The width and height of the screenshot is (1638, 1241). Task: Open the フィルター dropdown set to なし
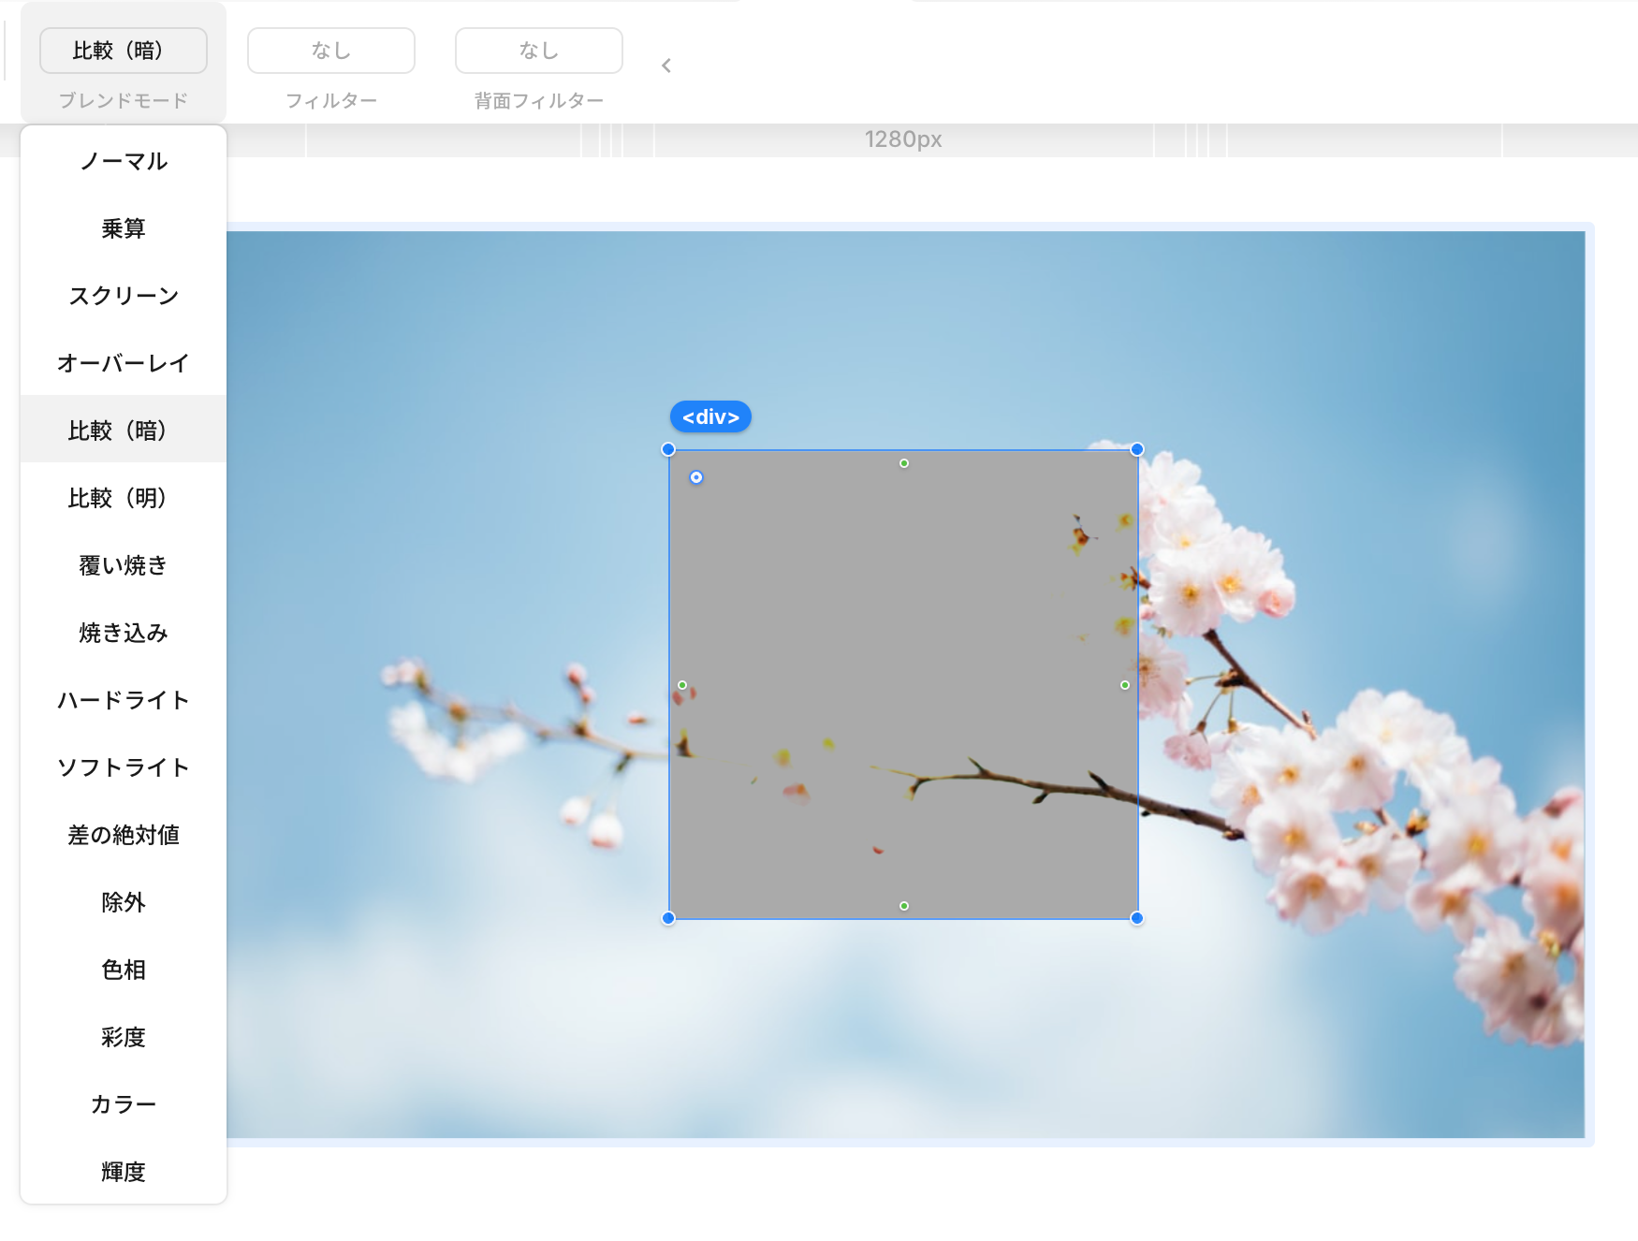coord(331,51)
